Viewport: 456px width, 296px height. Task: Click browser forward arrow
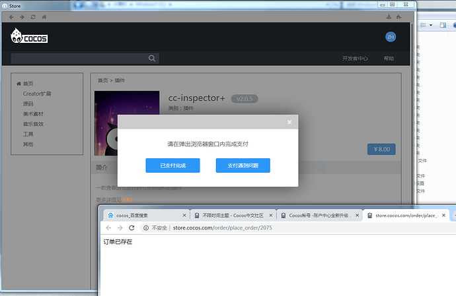coord(120,228)
